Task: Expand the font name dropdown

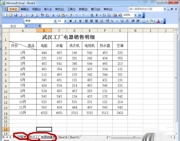Action: [x=55, y=21]
